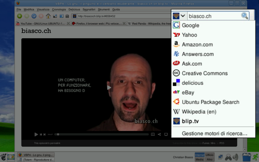Play the video from control bar
Image resolution: width=259 pixels, height=162 pixels.
click(x=36, y=134)
